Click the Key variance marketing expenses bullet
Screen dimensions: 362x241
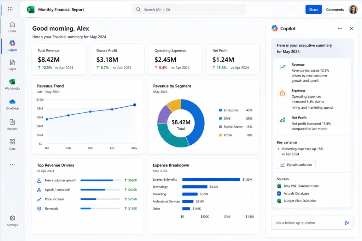click(x=302, y=151)
